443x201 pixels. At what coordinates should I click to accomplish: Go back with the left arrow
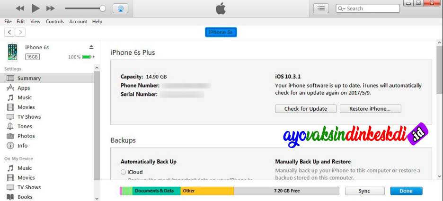[x=9, y=32]
